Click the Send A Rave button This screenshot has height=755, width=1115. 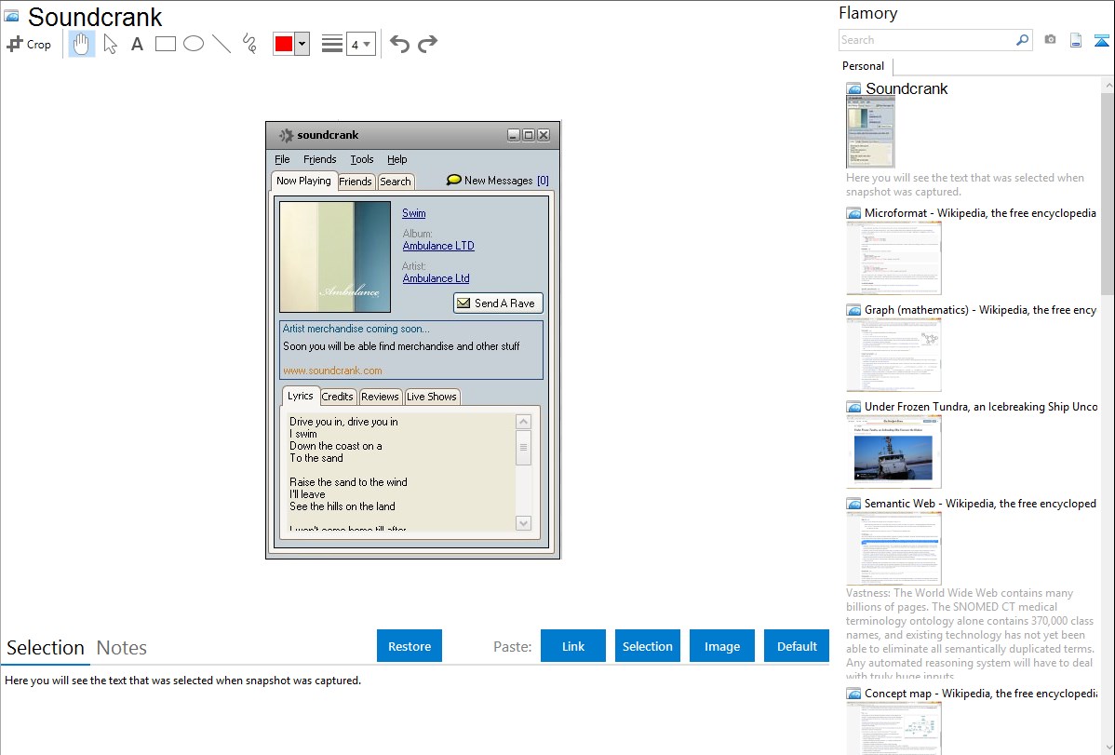coord(498,303)
